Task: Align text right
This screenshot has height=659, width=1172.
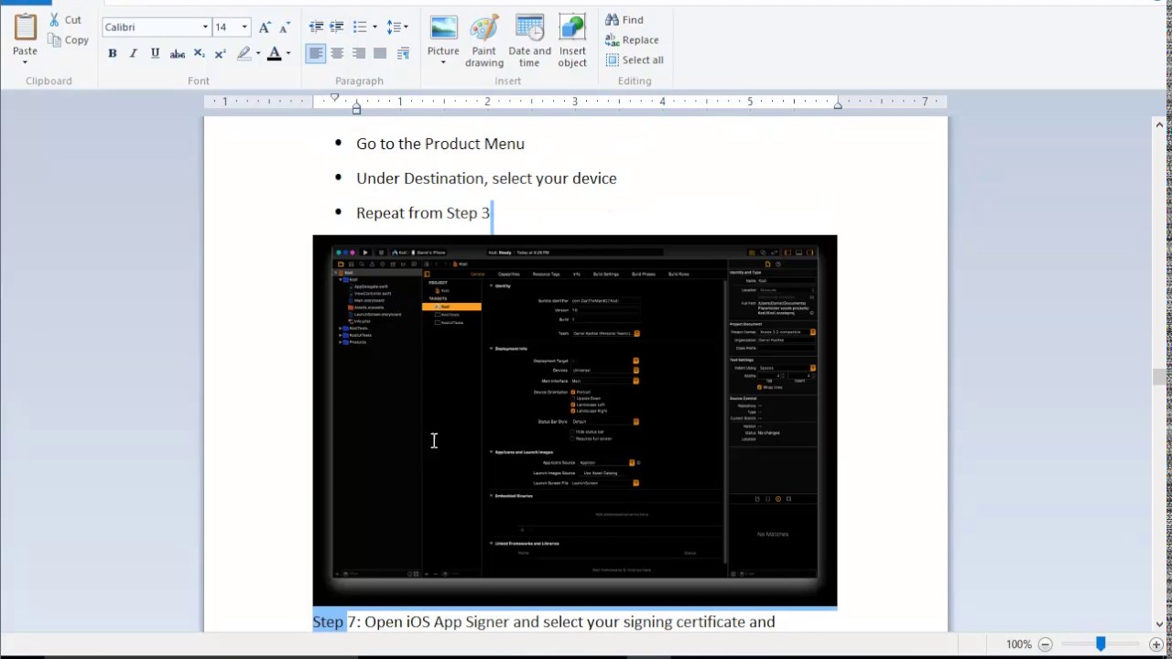Action: pyautogui.click(x=359, y=54)
